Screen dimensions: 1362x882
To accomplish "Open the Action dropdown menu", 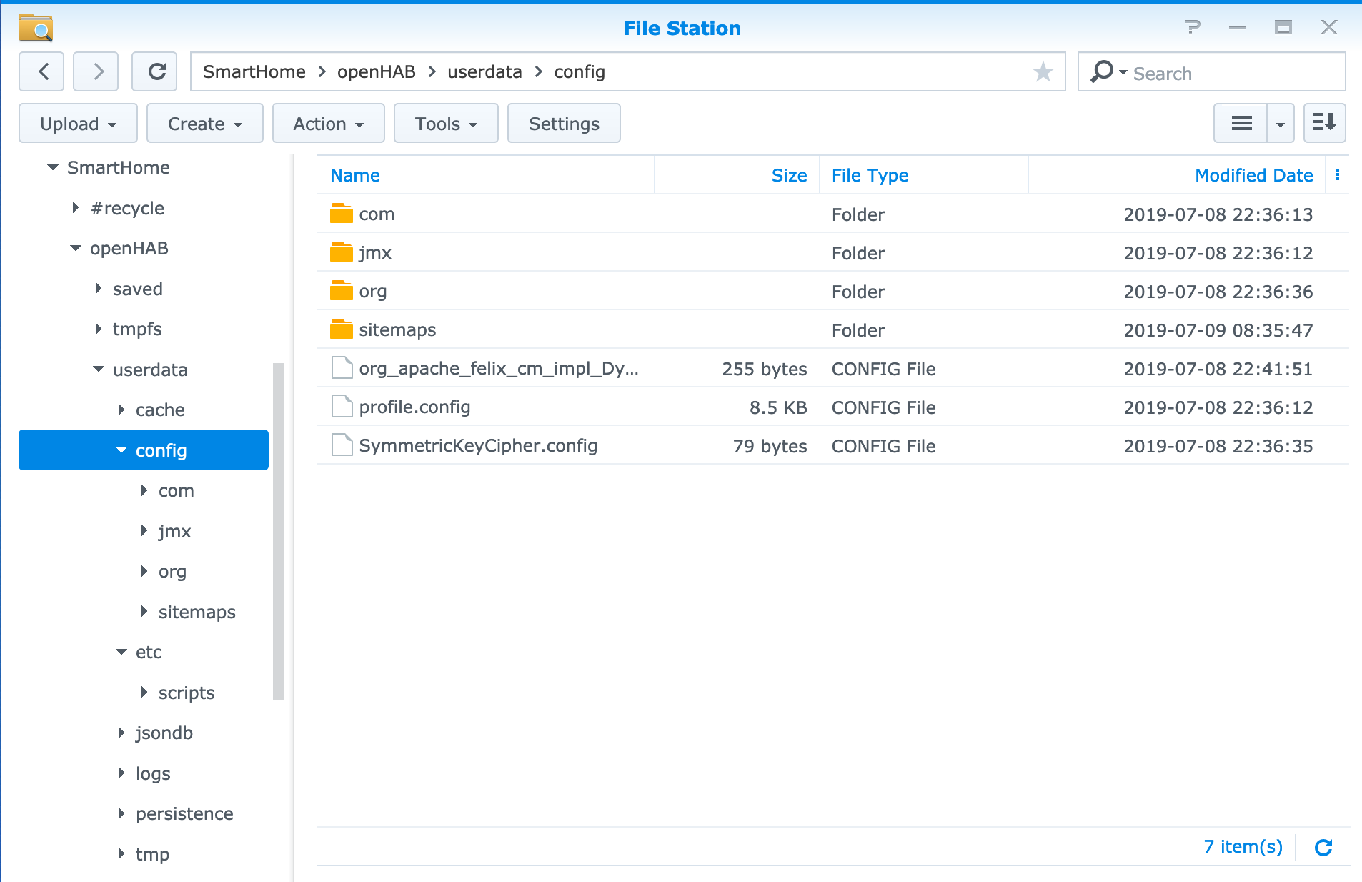I will coord(328,123).
